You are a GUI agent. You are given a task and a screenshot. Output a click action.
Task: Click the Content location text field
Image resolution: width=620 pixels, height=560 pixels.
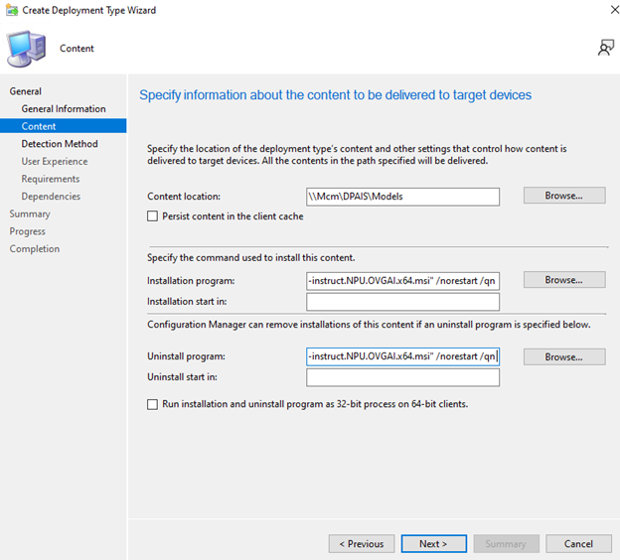coord(402,197)
